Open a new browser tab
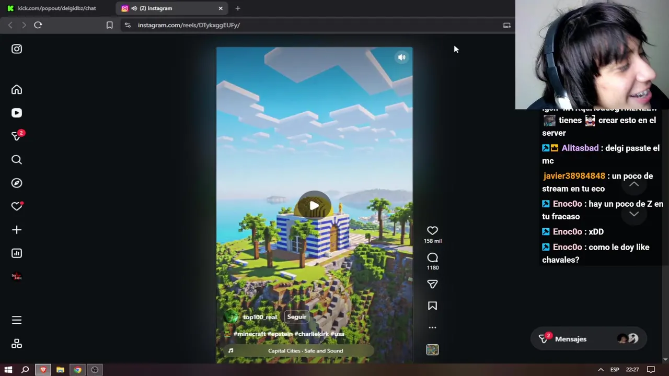 (x=238, y=8)
